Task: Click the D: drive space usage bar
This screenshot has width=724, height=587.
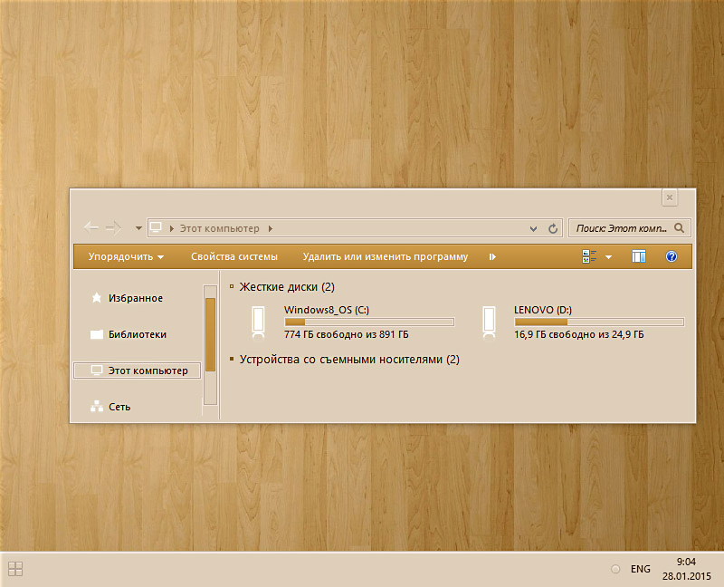Action: (x=599, y=322)
